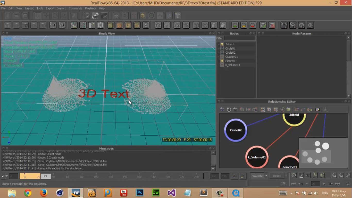Click the colorful palette icon in Relationship Editor
352x198 pixels.
click(317, 110)
